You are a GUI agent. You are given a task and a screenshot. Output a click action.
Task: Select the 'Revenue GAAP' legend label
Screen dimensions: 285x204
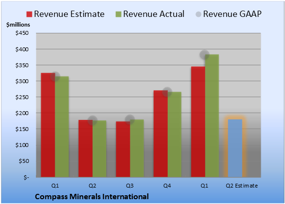click(x=232, y=14)
